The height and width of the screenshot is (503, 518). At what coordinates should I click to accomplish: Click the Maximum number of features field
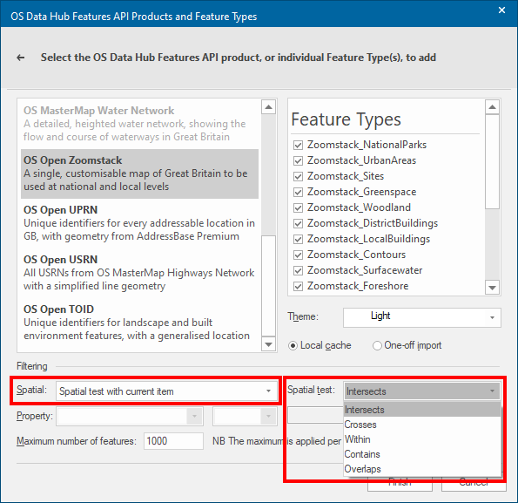pos(173,441)
